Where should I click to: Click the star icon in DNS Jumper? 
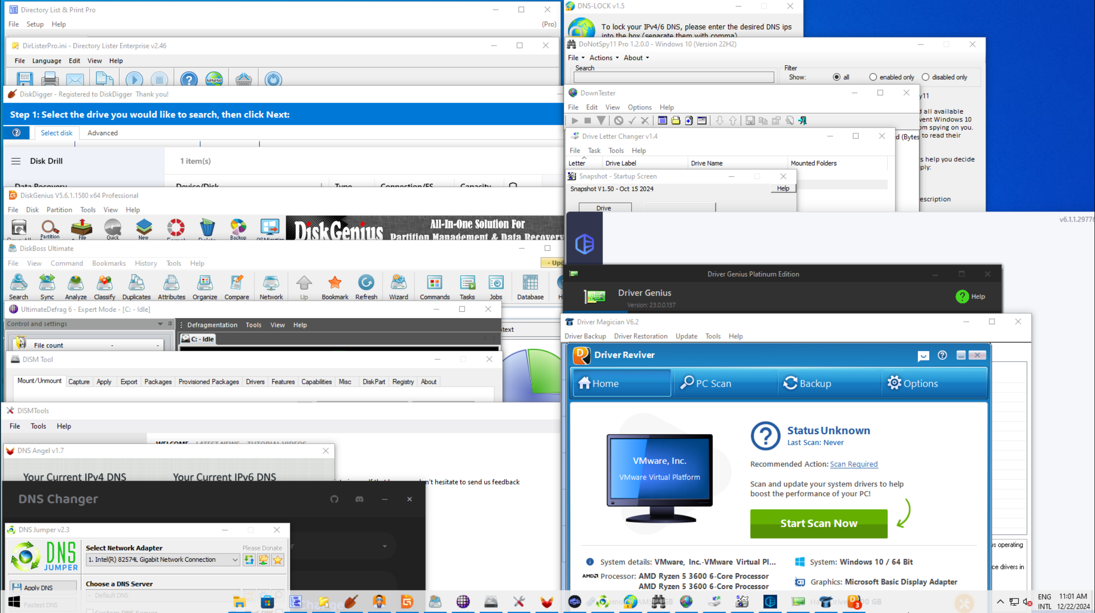(278, 560)
